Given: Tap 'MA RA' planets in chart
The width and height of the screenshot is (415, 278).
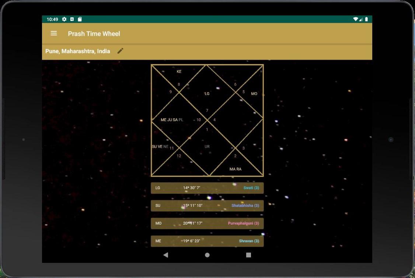Looking at the screenshot, I should pyautogui.click(x=235, y=169).
